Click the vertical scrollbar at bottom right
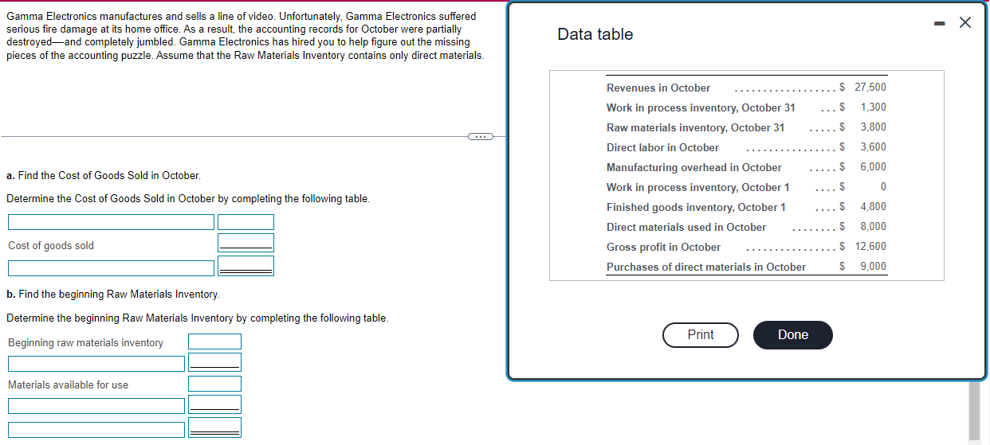990x445 pixels. coord(974,411)
